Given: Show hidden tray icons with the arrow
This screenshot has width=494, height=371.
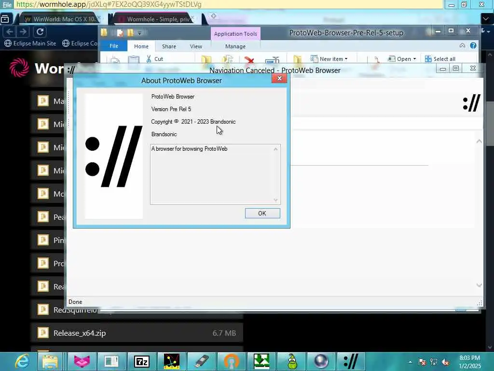Looking at the screenshot, I should tap(410, 362).
